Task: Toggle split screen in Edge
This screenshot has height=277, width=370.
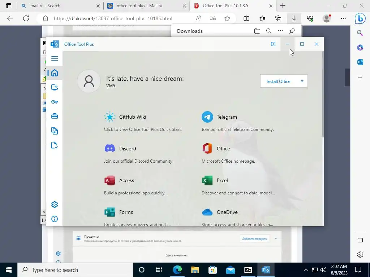Action: pos(246,18)
